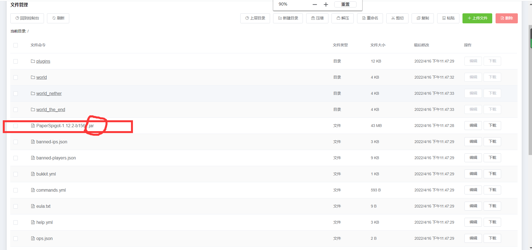The image size is (532, 250).
Task: Edit eula.txt with 编辑
Action: (473, 206)
